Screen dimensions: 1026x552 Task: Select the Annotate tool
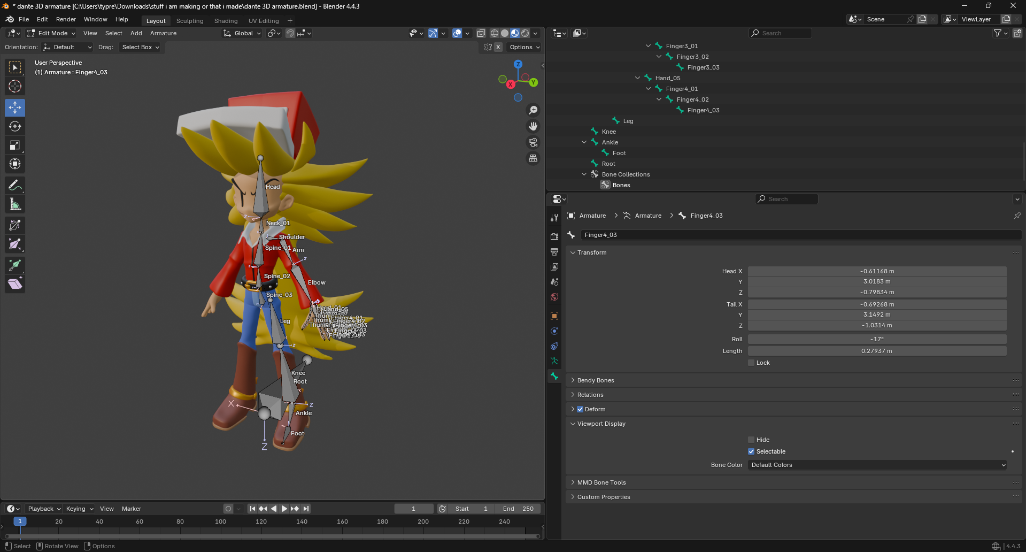(15, 185)
